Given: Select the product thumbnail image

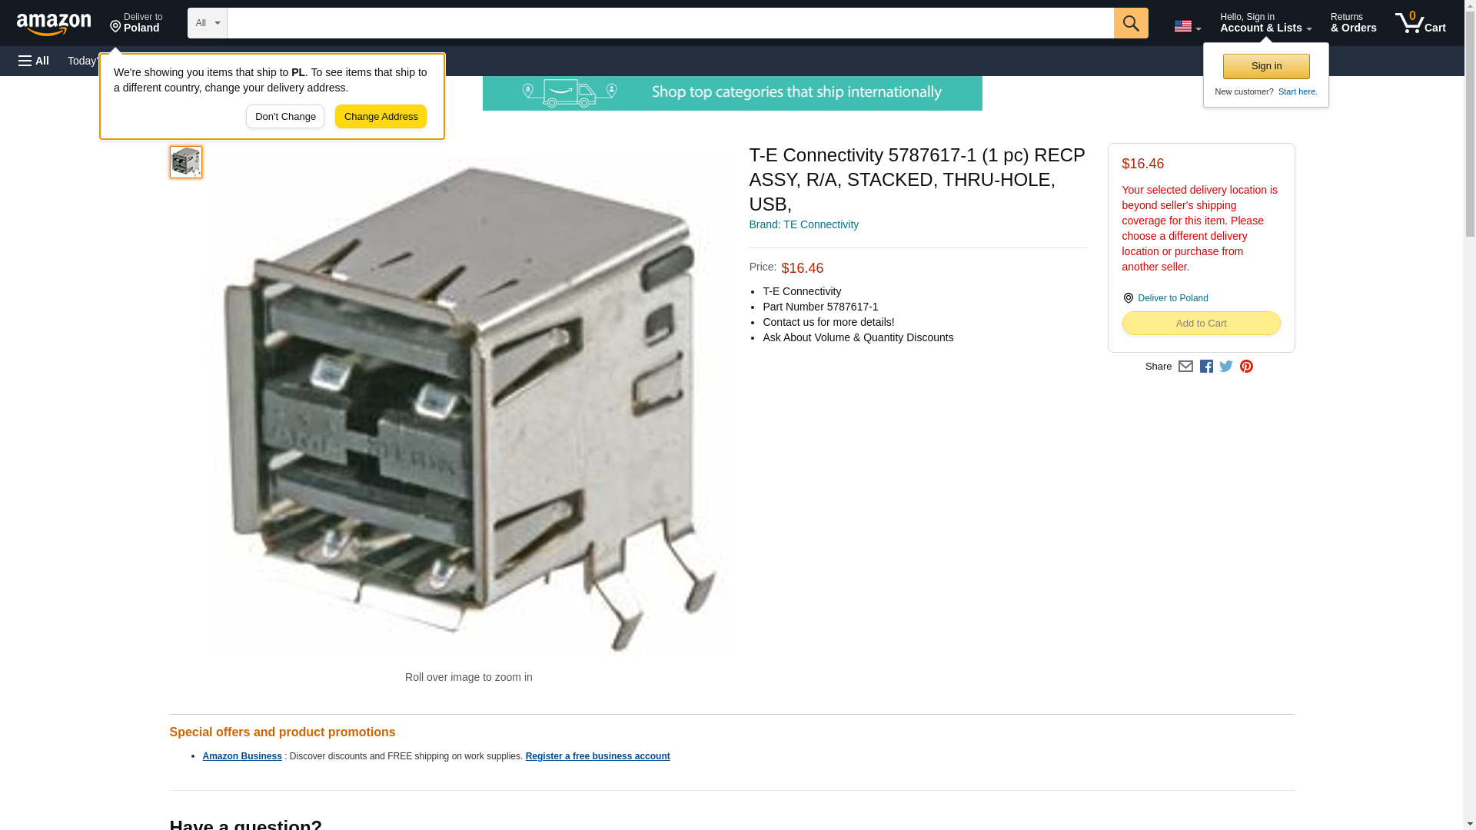Looking at the screenshot, I should (186, 162).
